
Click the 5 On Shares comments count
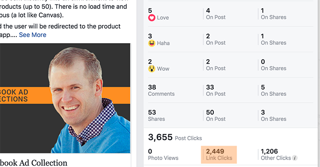[x=274, y=90]
